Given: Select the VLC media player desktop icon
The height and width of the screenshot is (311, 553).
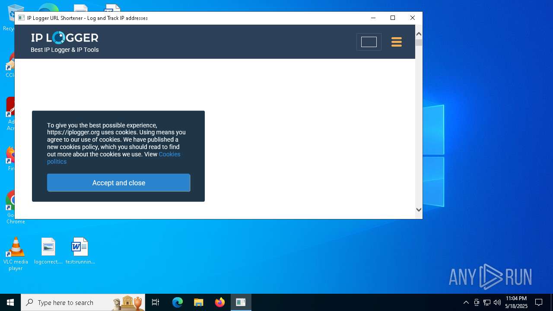Looking at the screenshot, I should (16, 254).
